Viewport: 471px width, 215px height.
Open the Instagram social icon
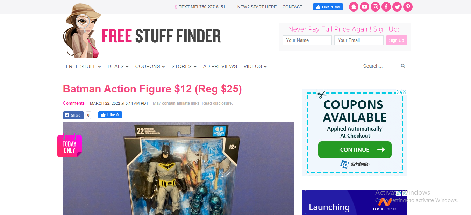pyautogui.click(x=375, y=7)
